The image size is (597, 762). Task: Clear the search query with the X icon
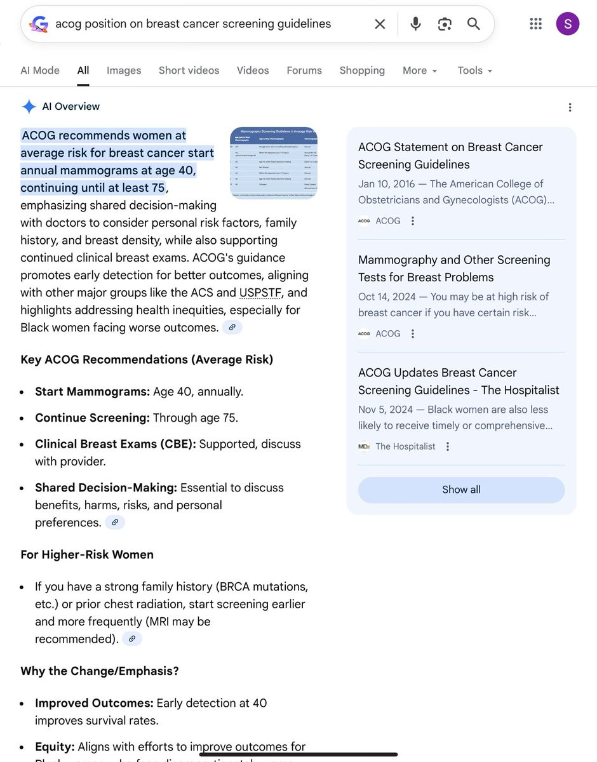[380, 24]
